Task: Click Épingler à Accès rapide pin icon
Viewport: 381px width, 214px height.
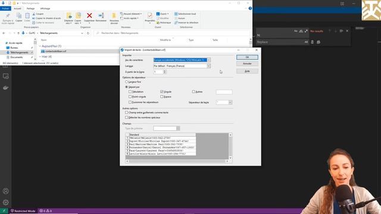Action: tap(8, 16)
